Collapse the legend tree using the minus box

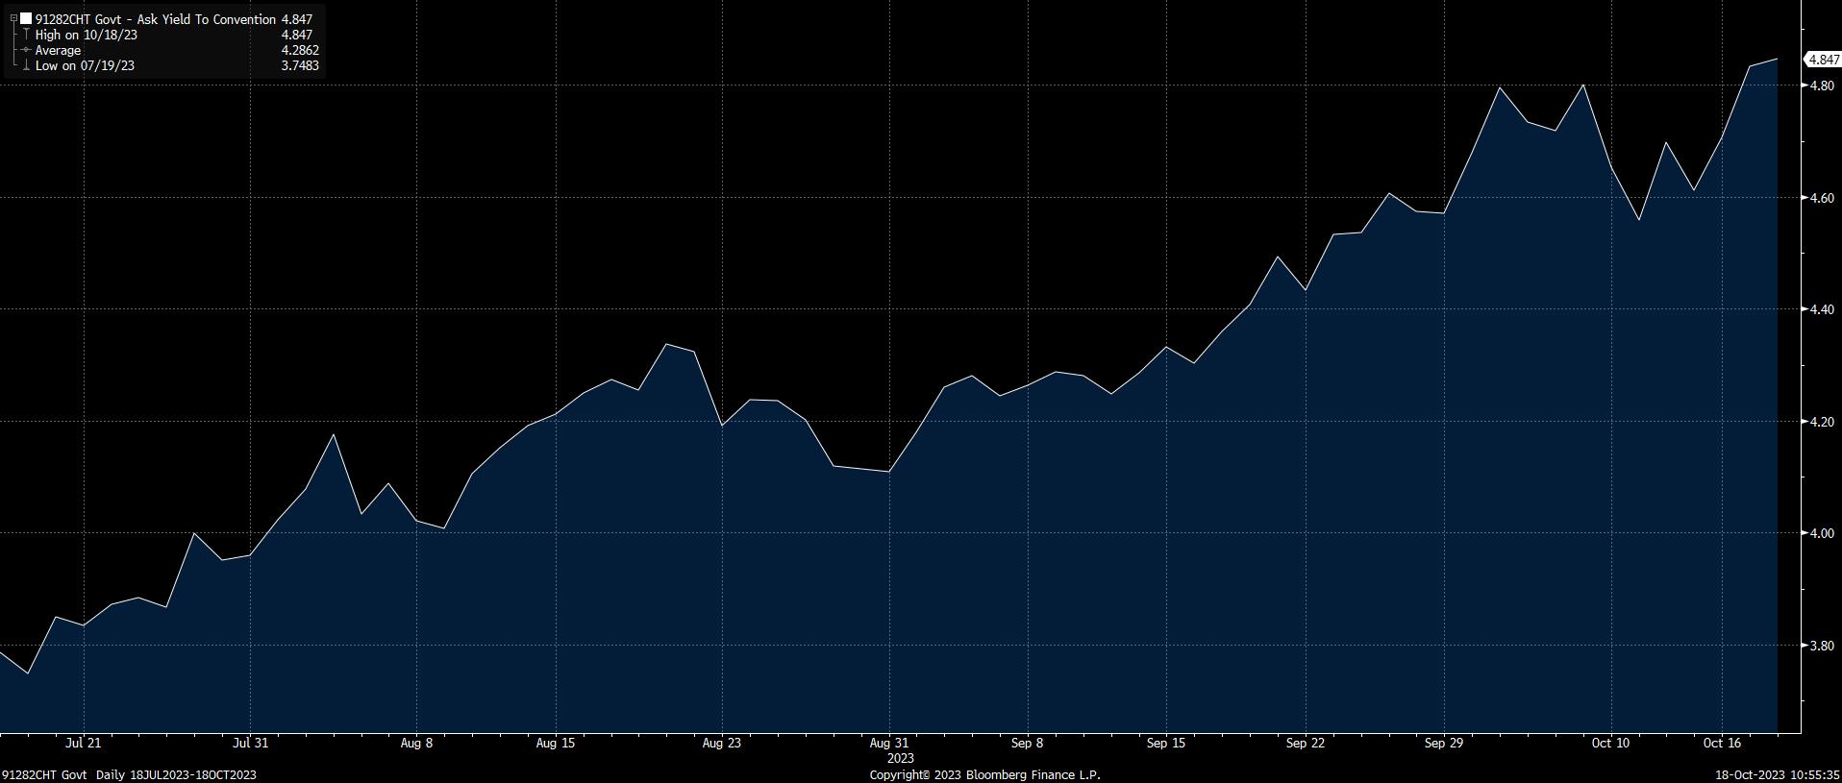[x=13, y=19]
